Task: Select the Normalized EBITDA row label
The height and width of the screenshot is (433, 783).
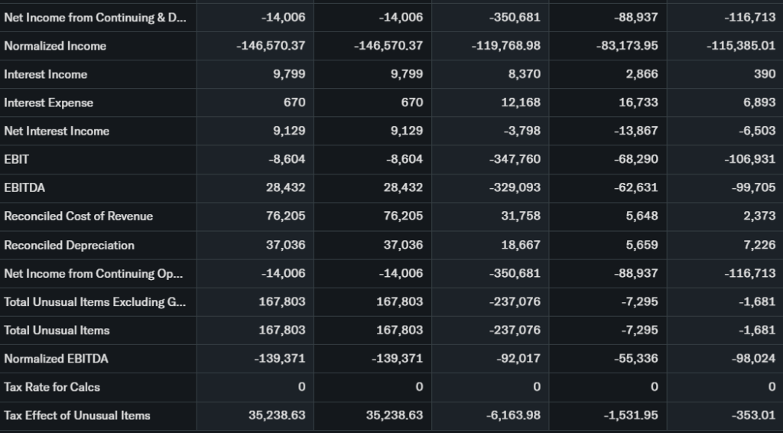Action: click(x=57, y=358)
